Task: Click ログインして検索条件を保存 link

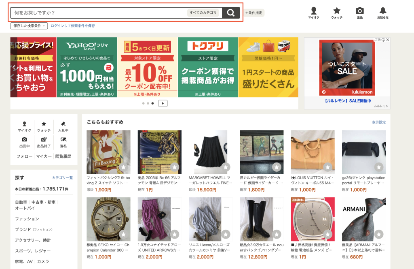Action: [73, 26]
